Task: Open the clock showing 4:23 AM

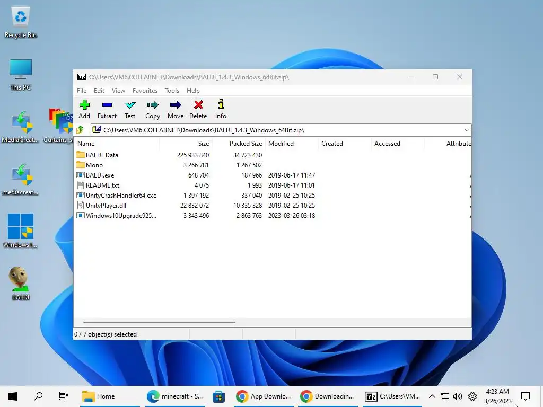Action: (x=497, y=396)
